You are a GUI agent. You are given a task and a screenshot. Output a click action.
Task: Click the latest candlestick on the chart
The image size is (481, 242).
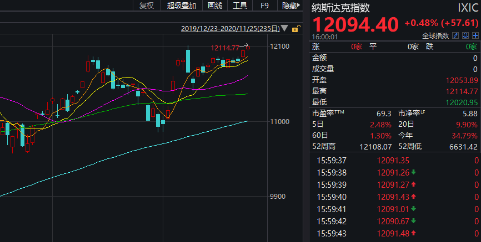(x=248, y=48)
